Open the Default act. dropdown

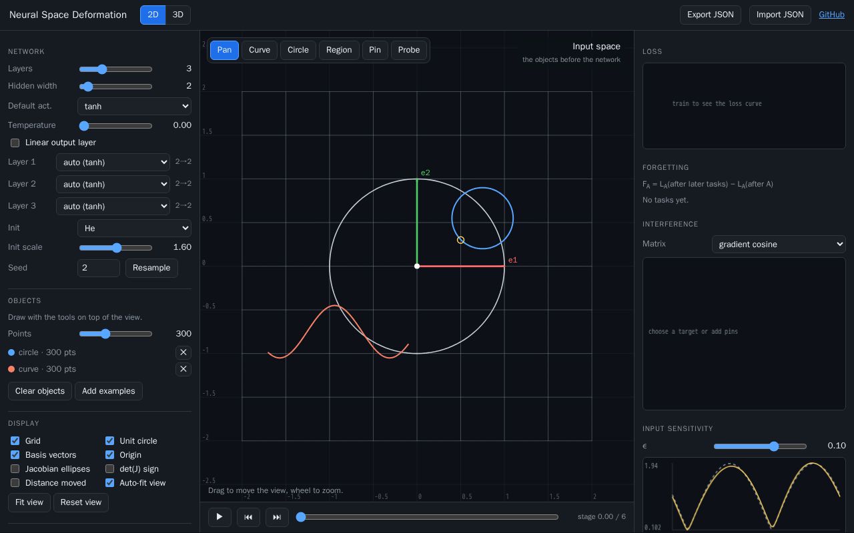(x=134, y=106)
